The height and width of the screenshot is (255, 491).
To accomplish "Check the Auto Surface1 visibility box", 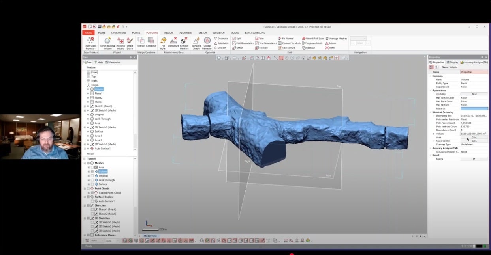I will tap(92, 201).
